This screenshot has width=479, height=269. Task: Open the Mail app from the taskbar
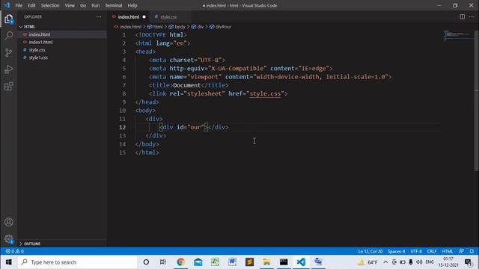coord(198,262)
